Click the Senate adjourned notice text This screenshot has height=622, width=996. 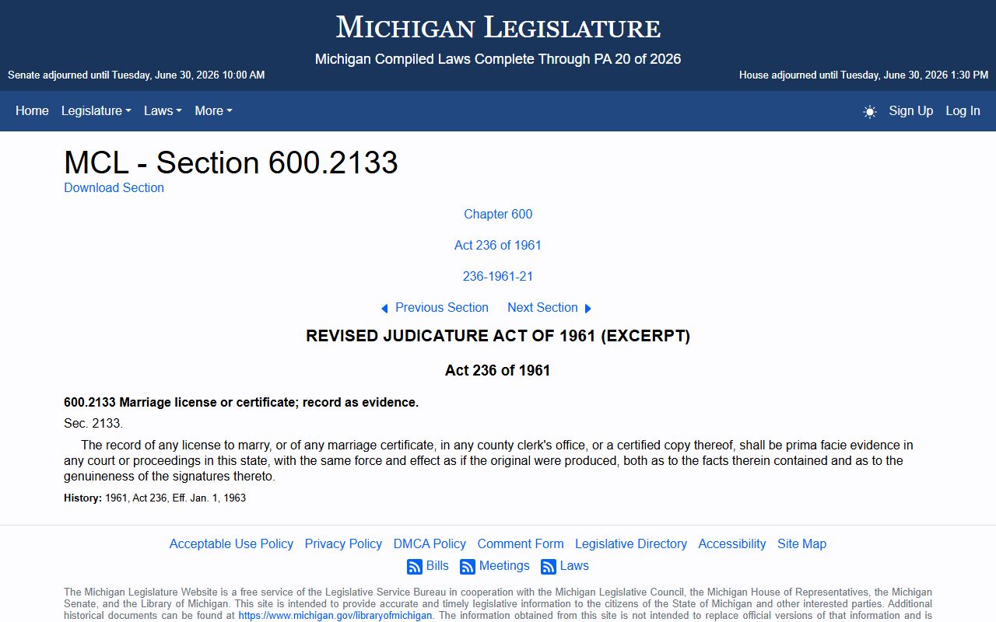136,75
